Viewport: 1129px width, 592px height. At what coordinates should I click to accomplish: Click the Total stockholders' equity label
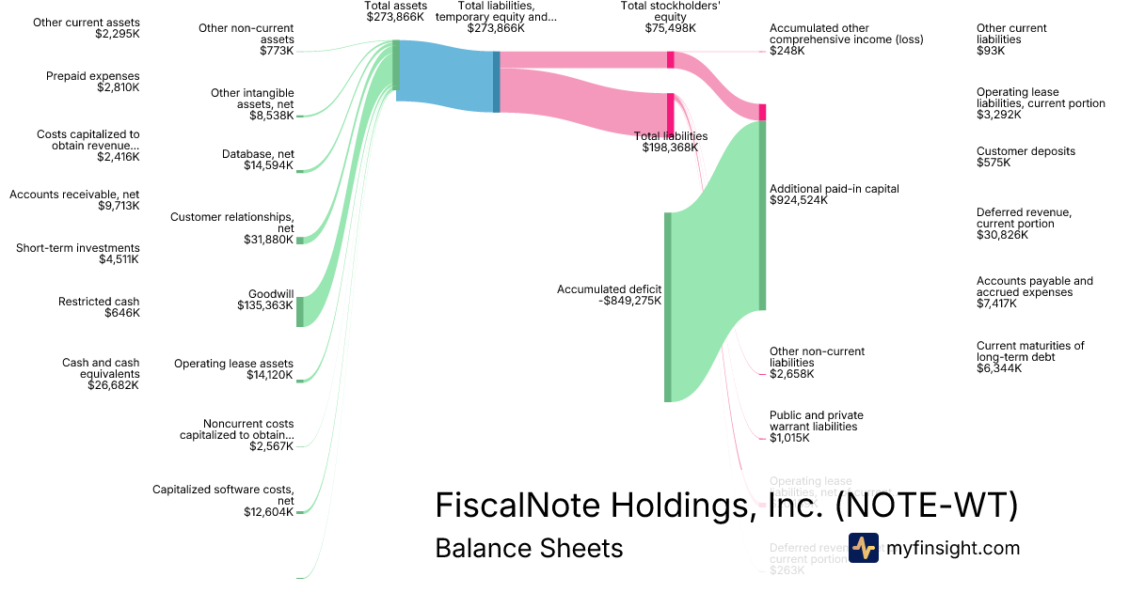(658, 17)
